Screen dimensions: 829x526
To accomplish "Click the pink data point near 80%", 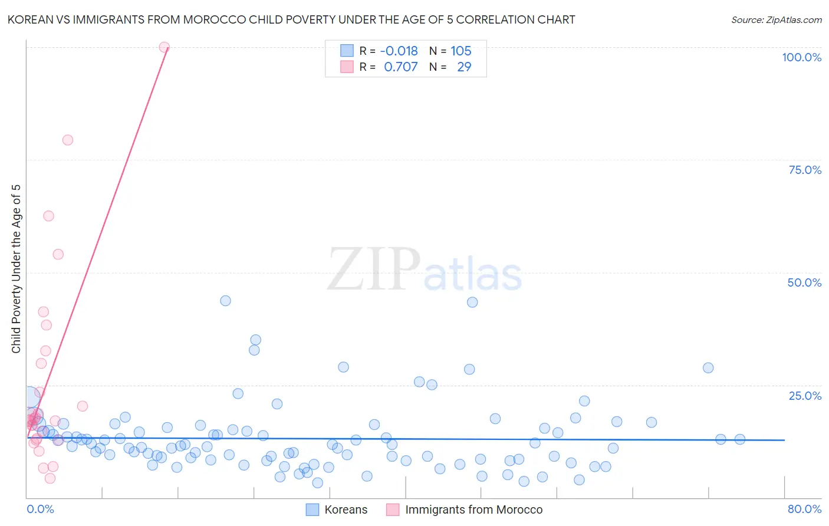I will [x=68, y=140].
